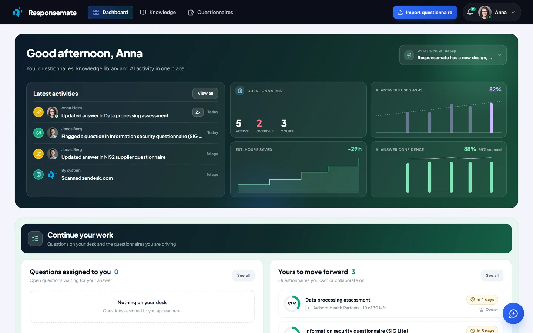This screenshot has height=333, width=533.
Task: Click the system logo avatar beside Scanned zendesk.com
Action: pyautogui.click(x=52, y=174)
